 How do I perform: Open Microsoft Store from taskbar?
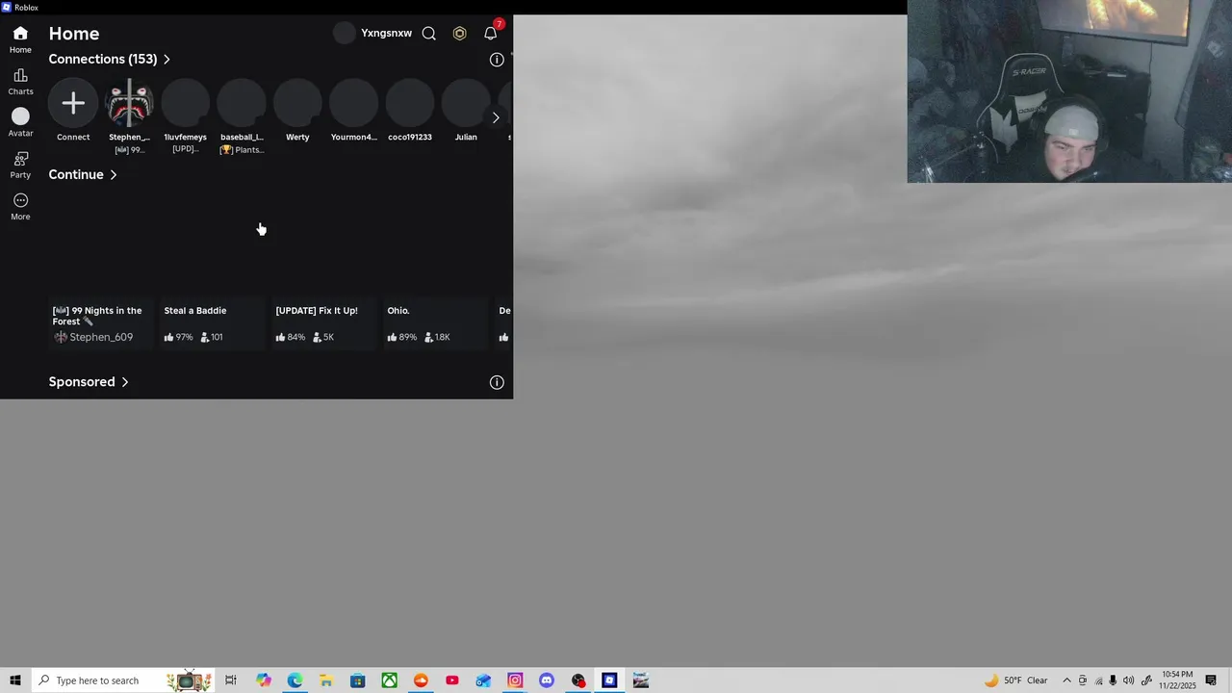pos(357,680)
